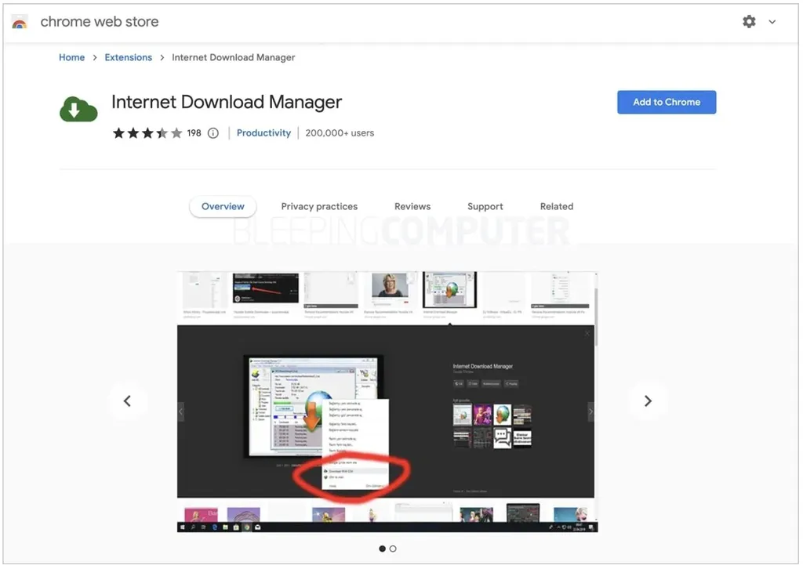The height and width of the screenshot is (569, 803).
Task: Select the first screenshot thumbnail in the strip
Action: point(204,292)
